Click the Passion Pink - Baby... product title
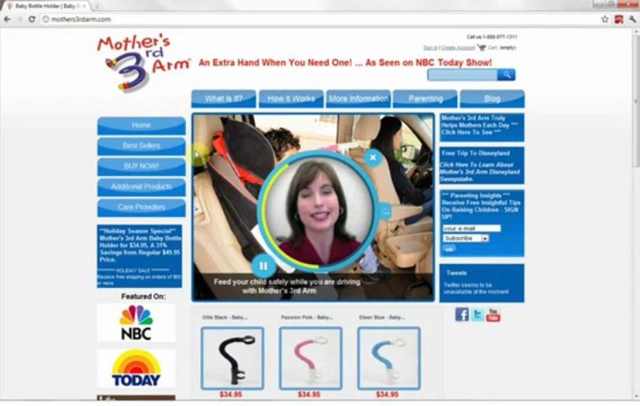Viewport: 640px width, 406px height. [307, 317]
